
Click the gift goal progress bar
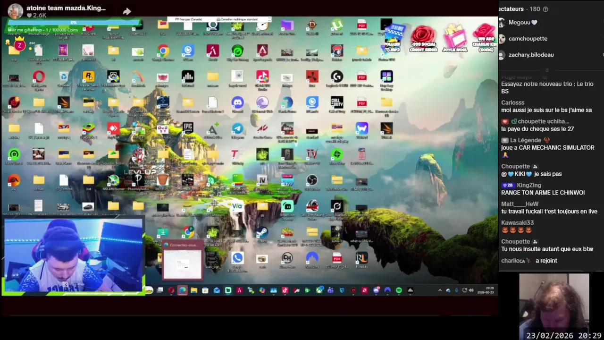pos(74,23)
